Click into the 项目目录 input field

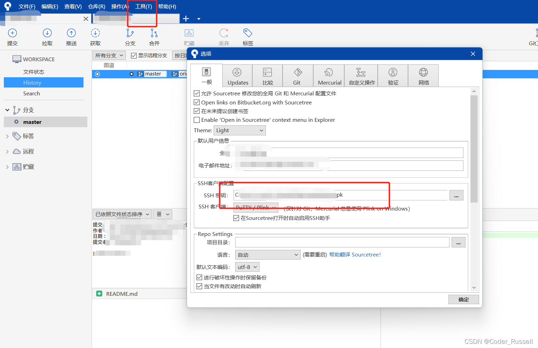pos(342,242)
